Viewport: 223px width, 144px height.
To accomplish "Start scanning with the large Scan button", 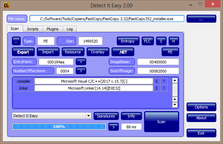I will tap(161, 122).
